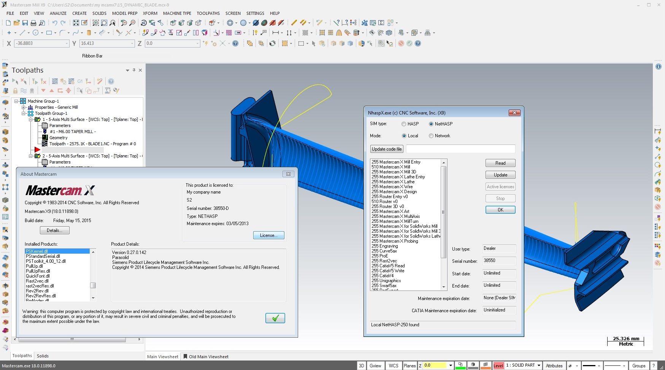Collapse Machine Group-1 node
This screenshot has width=665, height=370.
point(16,101)
